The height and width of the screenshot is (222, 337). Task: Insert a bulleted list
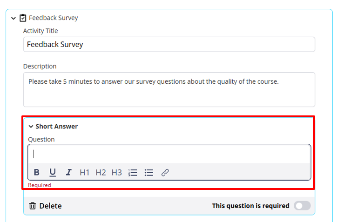(x=149, y=172)
